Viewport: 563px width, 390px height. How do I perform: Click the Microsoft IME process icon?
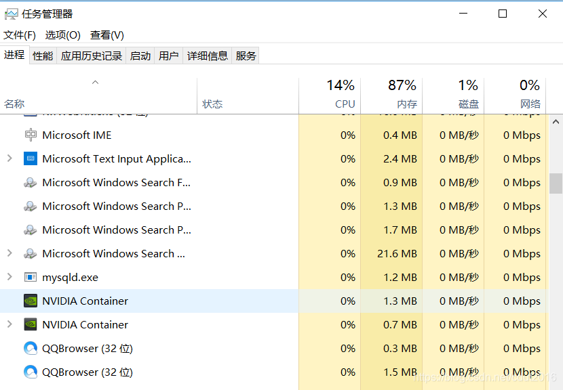(x=31, y=135)
